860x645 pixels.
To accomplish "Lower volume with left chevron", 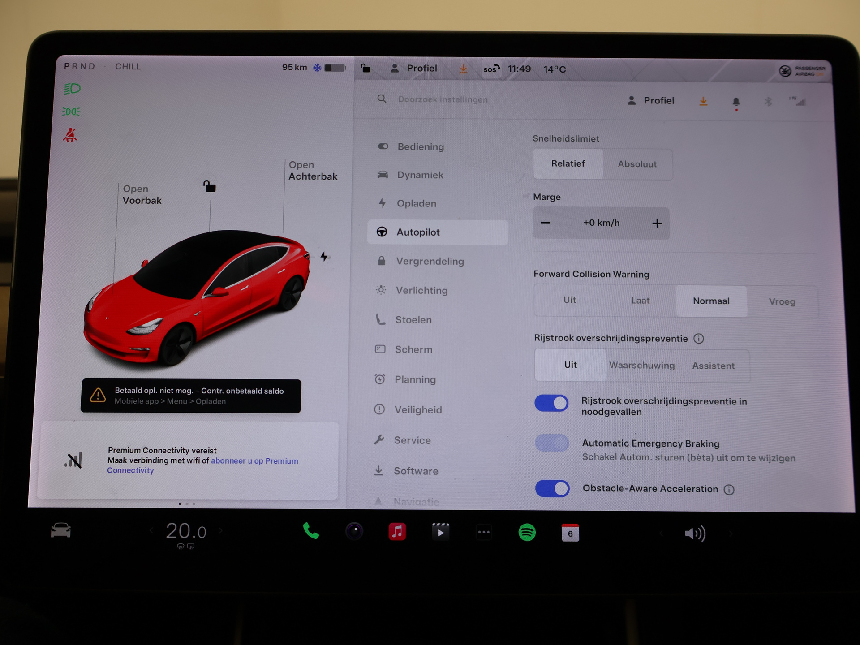I will pos(661,533).
